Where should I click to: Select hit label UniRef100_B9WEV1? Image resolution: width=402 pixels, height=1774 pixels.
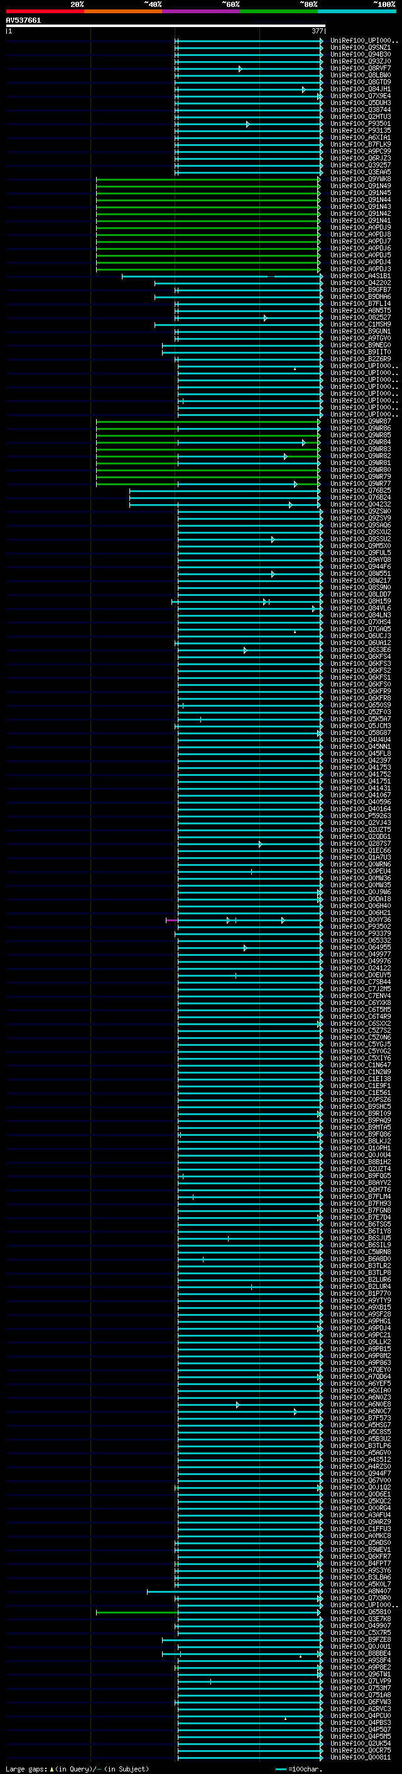[x=361, y=1550]
